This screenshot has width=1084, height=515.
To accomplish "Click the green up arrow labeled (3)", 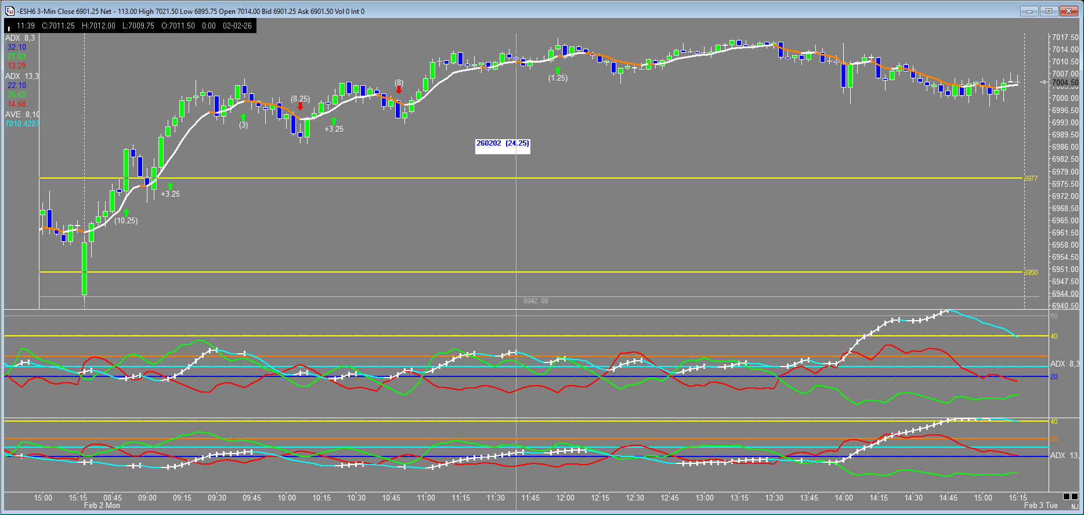I will tap(243, 117).
